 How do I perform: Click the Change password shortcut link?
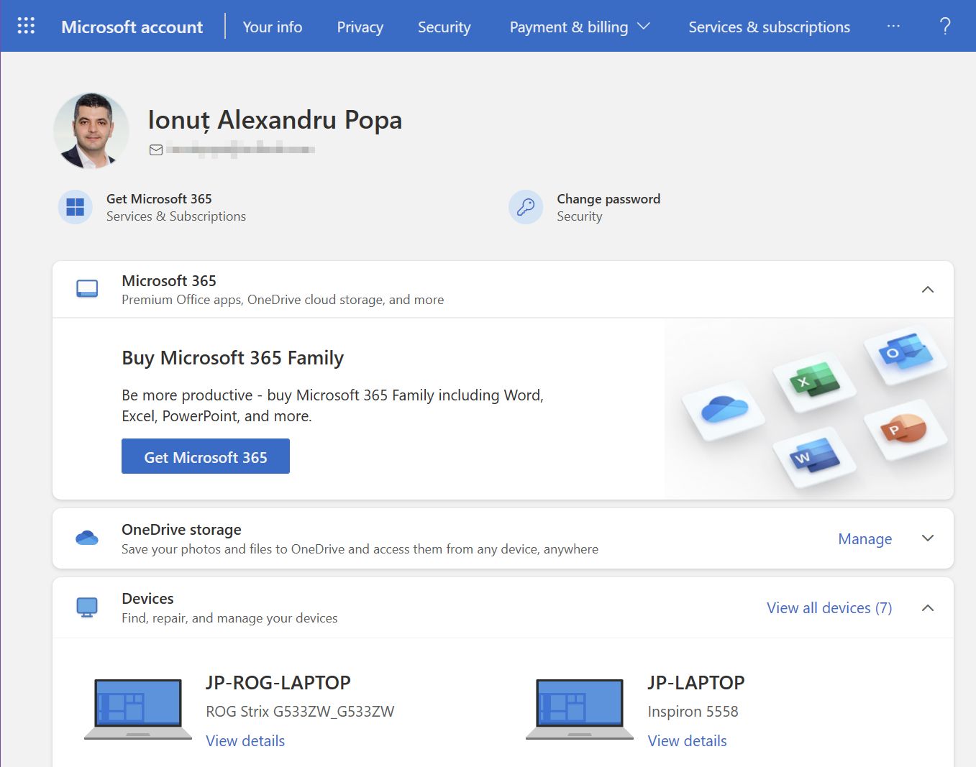click(608, 199)
